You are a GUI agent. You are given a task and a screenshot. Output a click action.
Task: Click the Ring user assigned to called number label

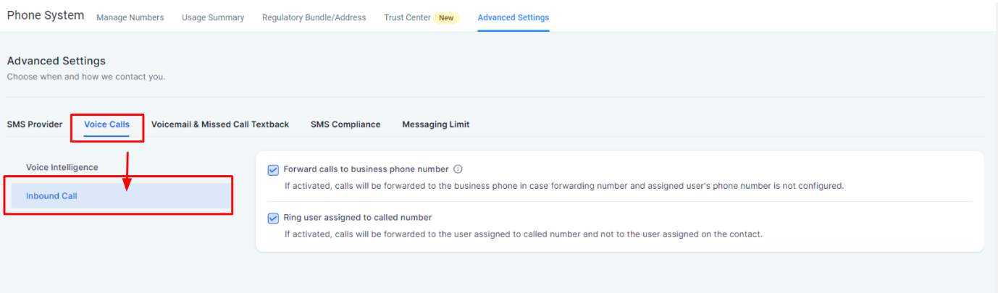358,217
